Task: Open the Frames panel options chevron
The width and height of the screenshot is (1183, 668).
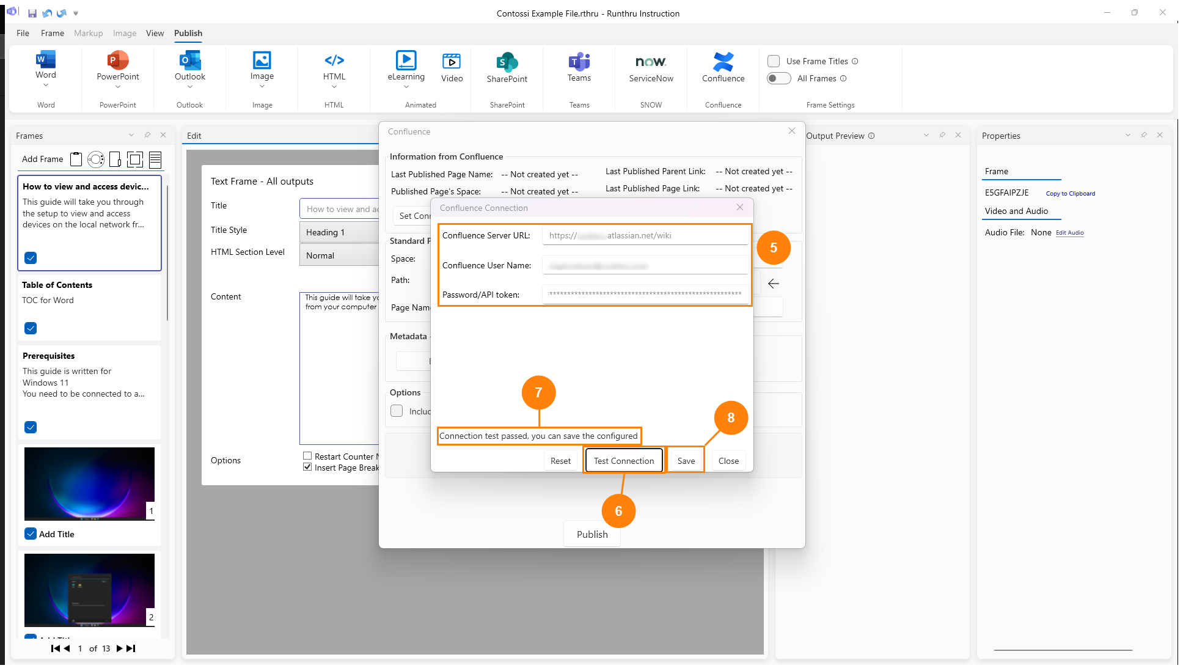Action: (131, 135)
